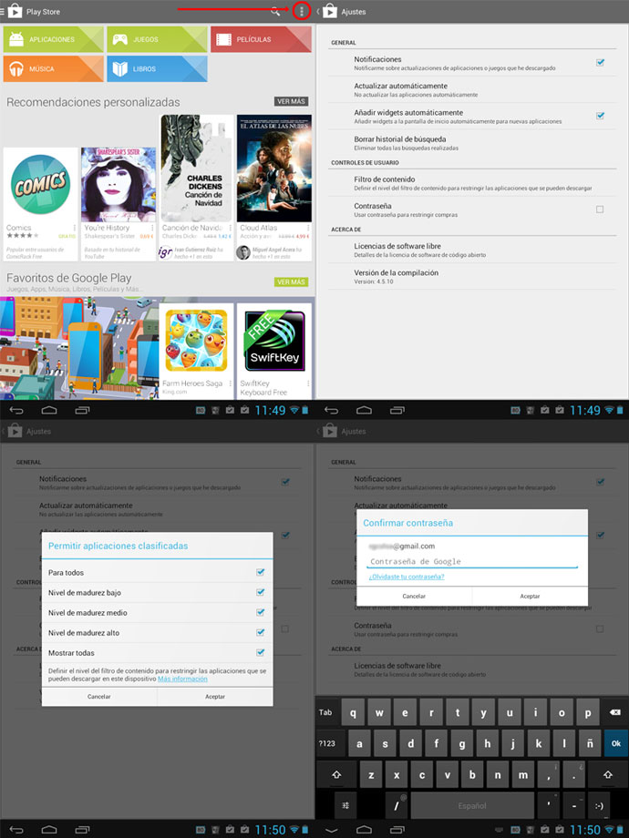Hide keyboard with bottom-right screen's down arrow
Screen dimensions: 629x838
[x=332, y=830]
